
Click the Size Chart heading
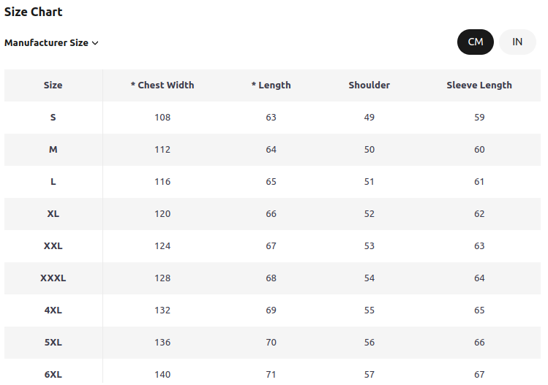coord(33,12)
